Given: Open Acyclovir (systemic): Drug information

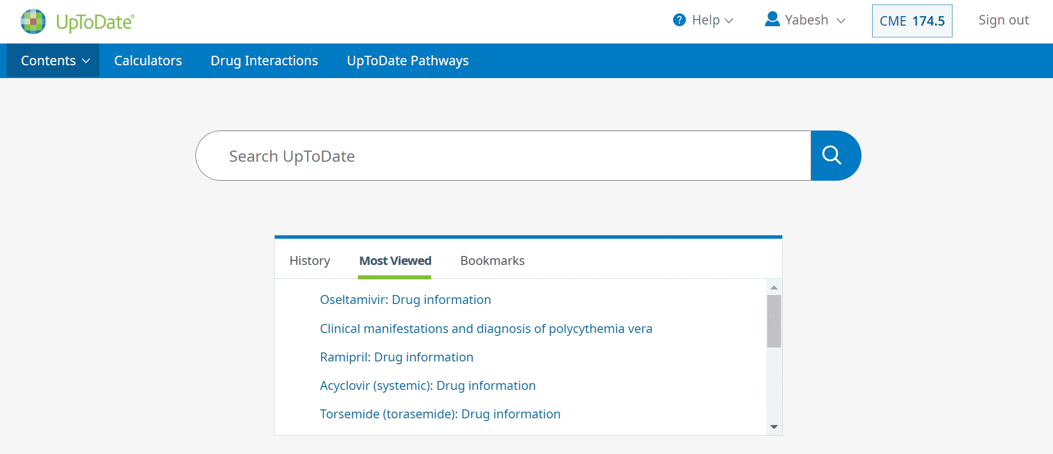Looking at the screenshot, I should [x=428, y=385].
